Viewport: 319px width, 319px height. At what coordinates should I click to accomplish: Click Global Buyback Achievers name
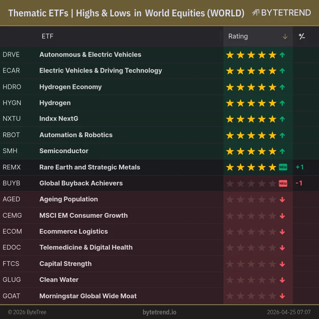[x=81, y=183]
